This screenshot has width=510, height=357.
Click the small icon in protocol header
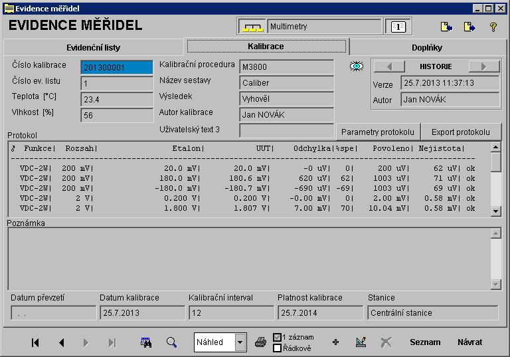(x=13, y=149)
